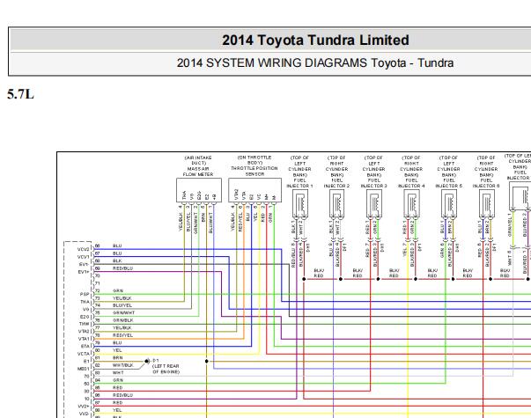Click the VTA1 terminal label
The height and width of the screenshot is (418, 531).
click(x=84, y=339)
